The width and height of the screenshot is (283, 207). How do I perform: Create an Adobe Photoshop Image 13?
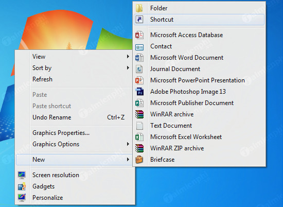point(199,92)
